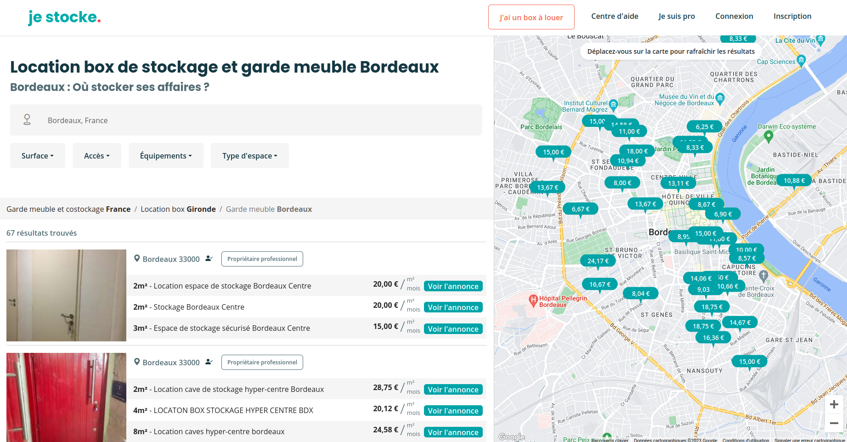Open the white door listing thumbnail
The width and height of the screenshot is (847, 442).
(66, 295)
